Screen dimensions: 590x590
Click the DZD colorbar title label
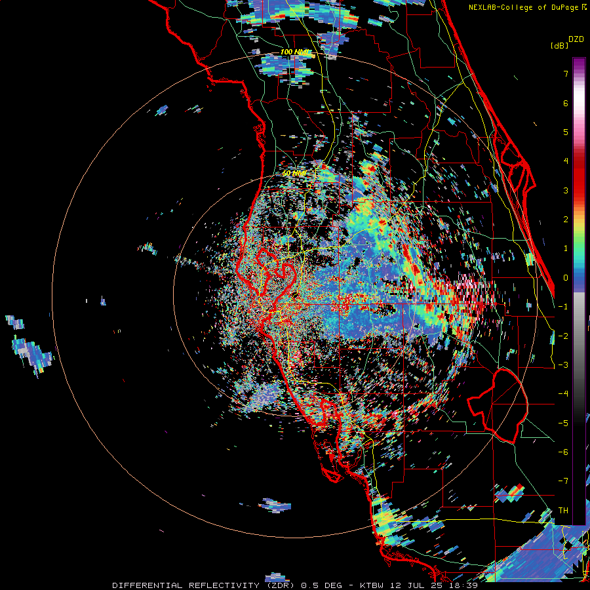click(x=576, y=39)
